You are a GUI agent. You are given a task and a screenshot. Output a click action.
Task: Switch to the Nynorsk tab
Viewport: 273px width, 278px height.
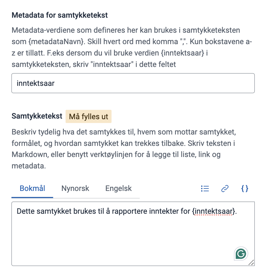tap(75, 189)
